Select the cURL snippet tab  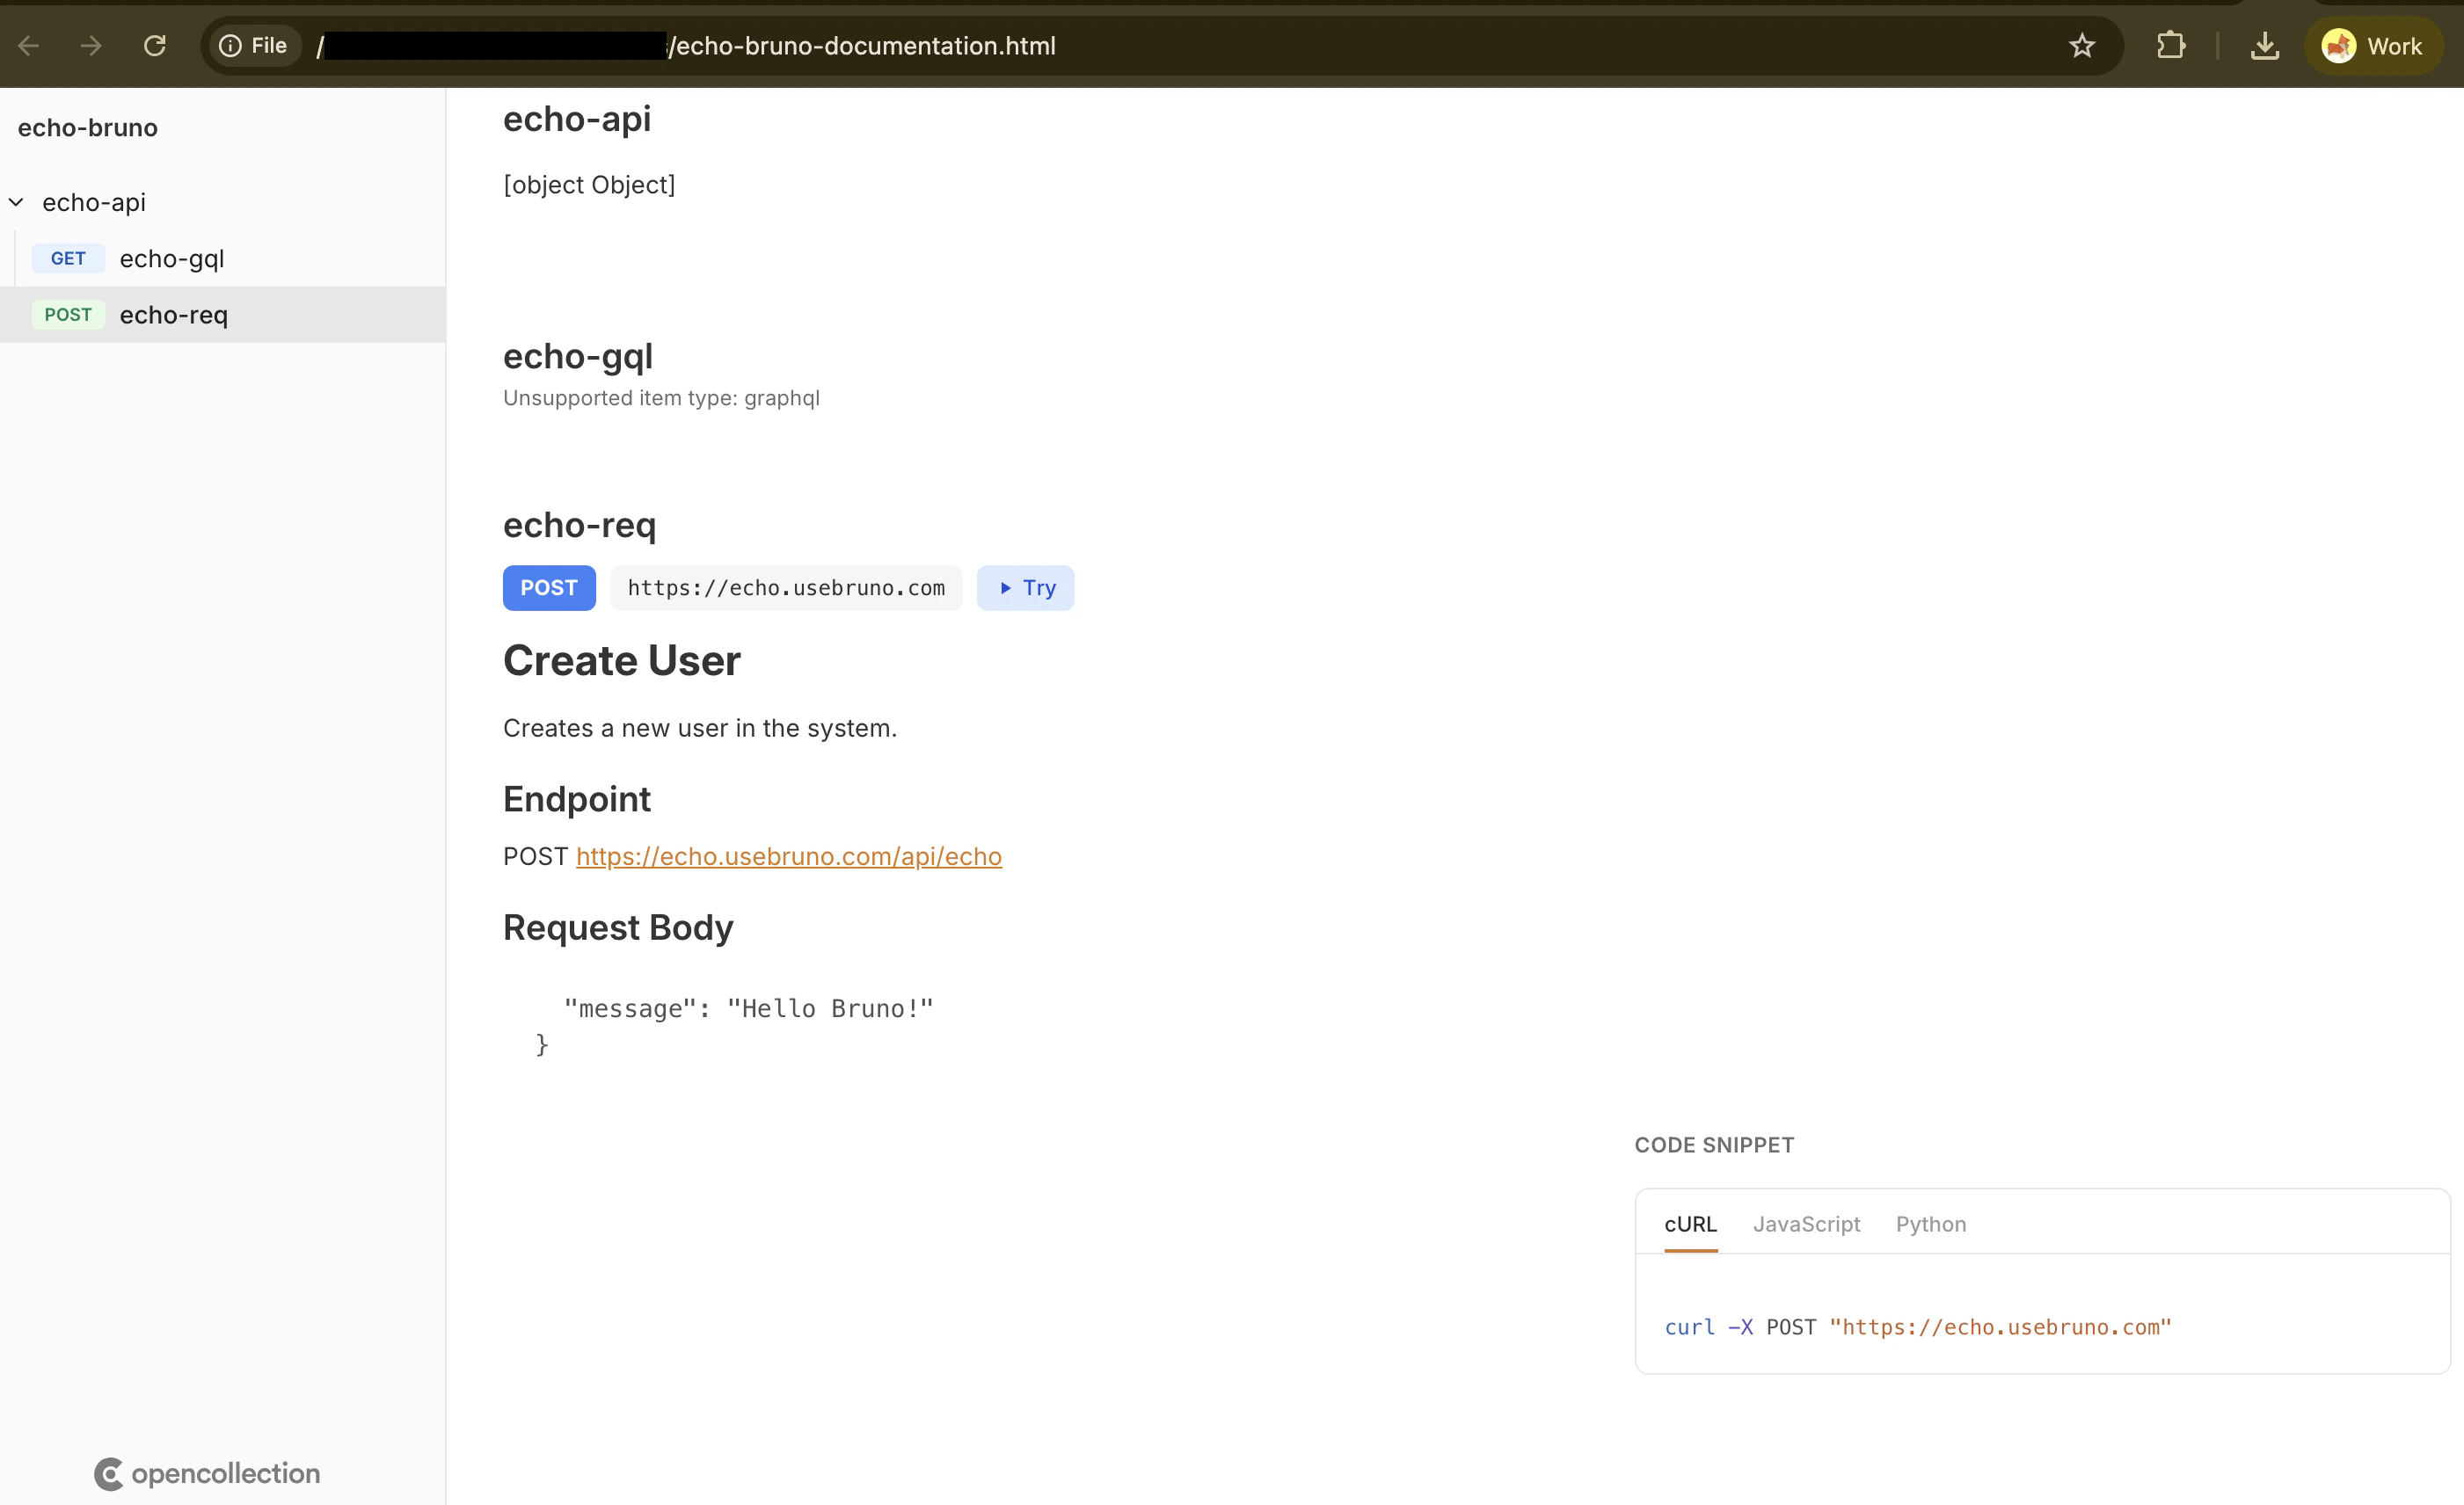pyautogui.click(x=1690, y=1223)
